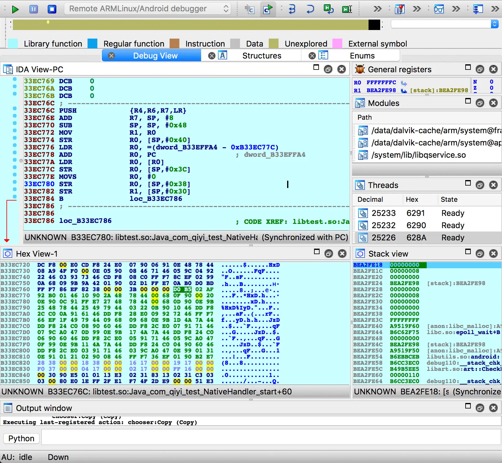
Task: Follow the R1 register jump arrow
Action: [404, 91]
